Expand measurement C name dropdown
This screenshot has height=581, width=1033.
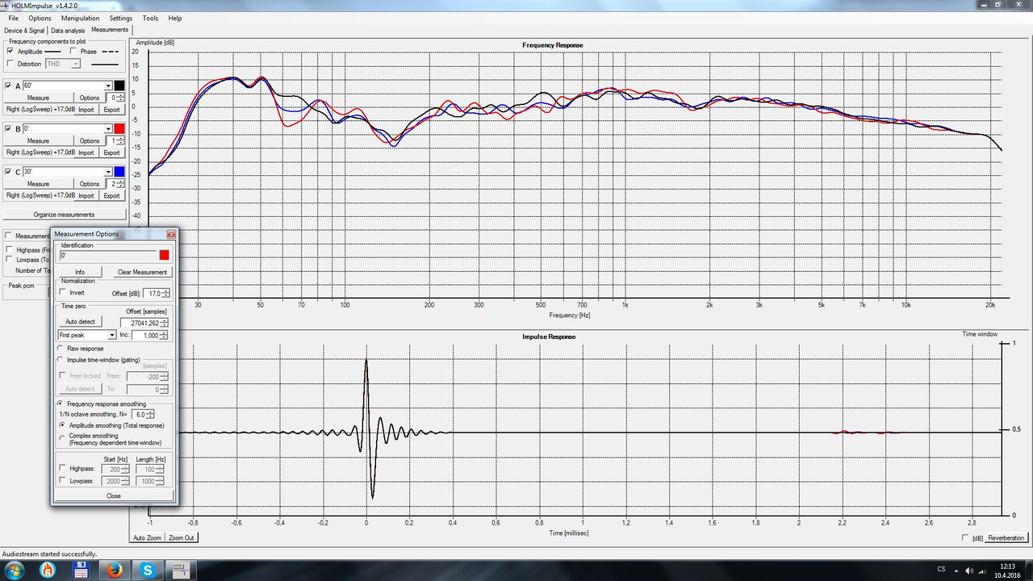click(x=108, y=172)
